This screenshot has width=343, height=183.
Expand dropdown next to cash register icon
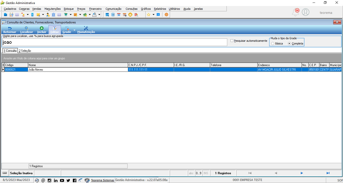click(x=99, y=15)
